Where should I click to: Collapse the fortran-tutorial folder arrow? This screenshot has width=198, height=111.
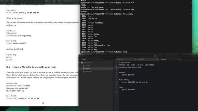(x=80, y=63)
